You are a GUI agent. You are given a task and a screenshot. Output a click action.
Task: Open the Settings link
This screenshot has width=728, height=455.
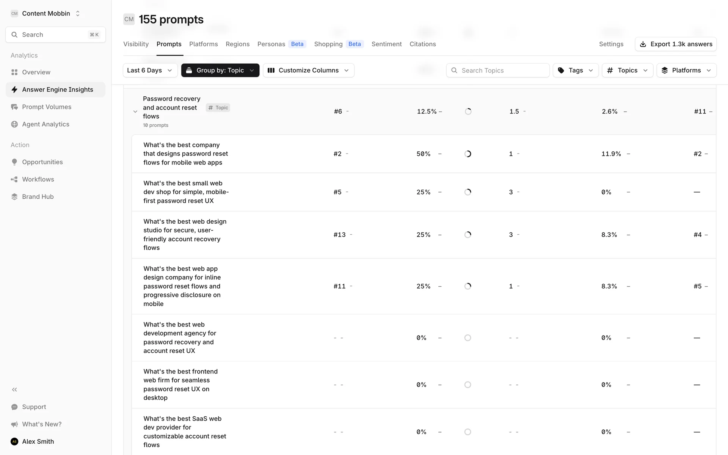click(x=611, y=44)
